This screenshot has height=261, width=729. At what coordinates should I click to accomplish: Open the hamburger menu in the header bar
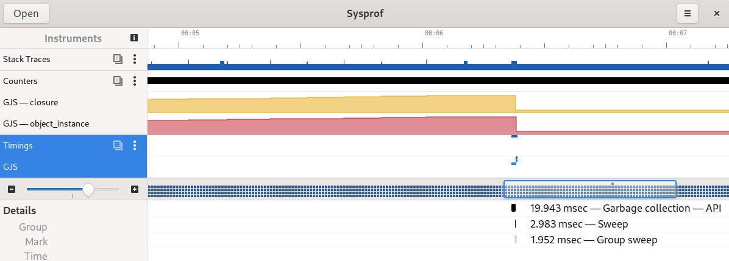coord(687,13)
